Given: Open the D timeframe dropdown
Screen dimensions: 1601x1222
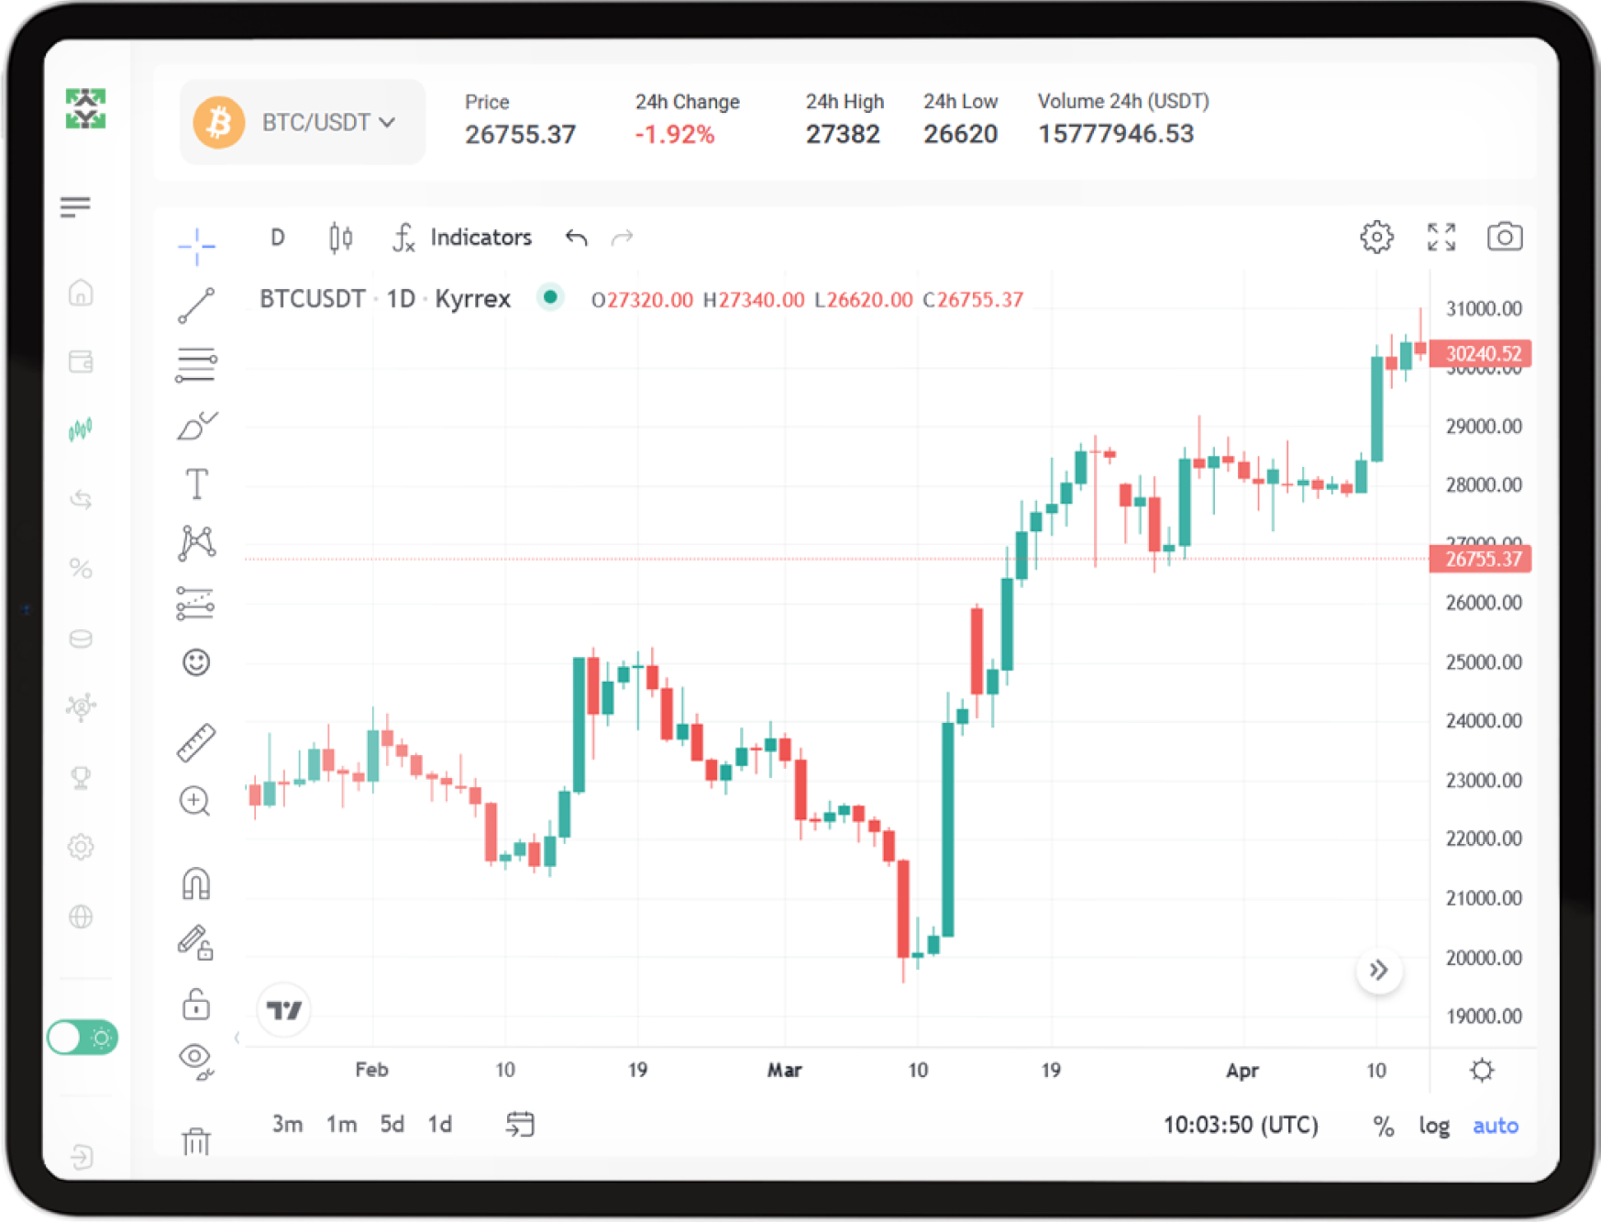Looking at the screenshot, I should (x=277, y=237).
